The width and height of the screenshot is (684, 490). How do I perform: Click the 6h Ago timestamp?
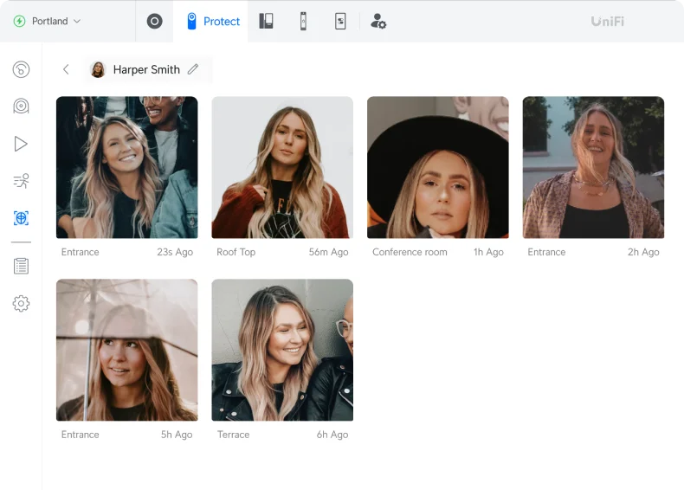(332, 435)
